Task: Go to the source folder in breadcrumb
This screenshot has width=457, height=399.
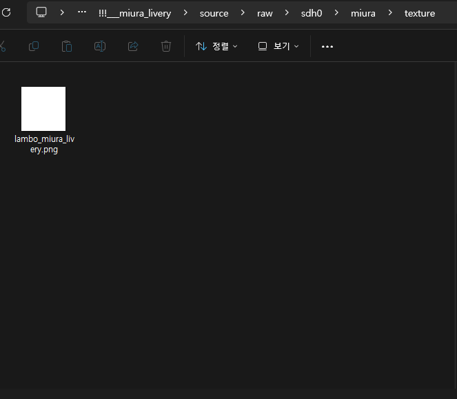Action: pyautogui.click(x=214, y=13)
